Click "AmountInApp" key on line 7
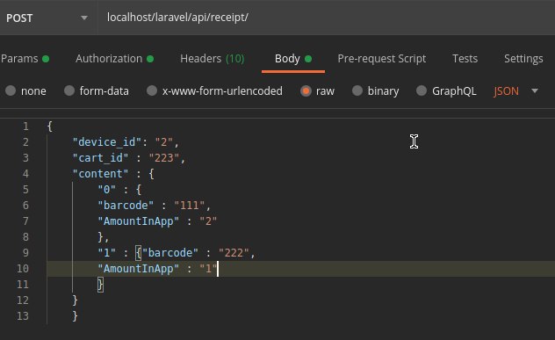Viewport: 555px width, 340px height. (139, 221)
